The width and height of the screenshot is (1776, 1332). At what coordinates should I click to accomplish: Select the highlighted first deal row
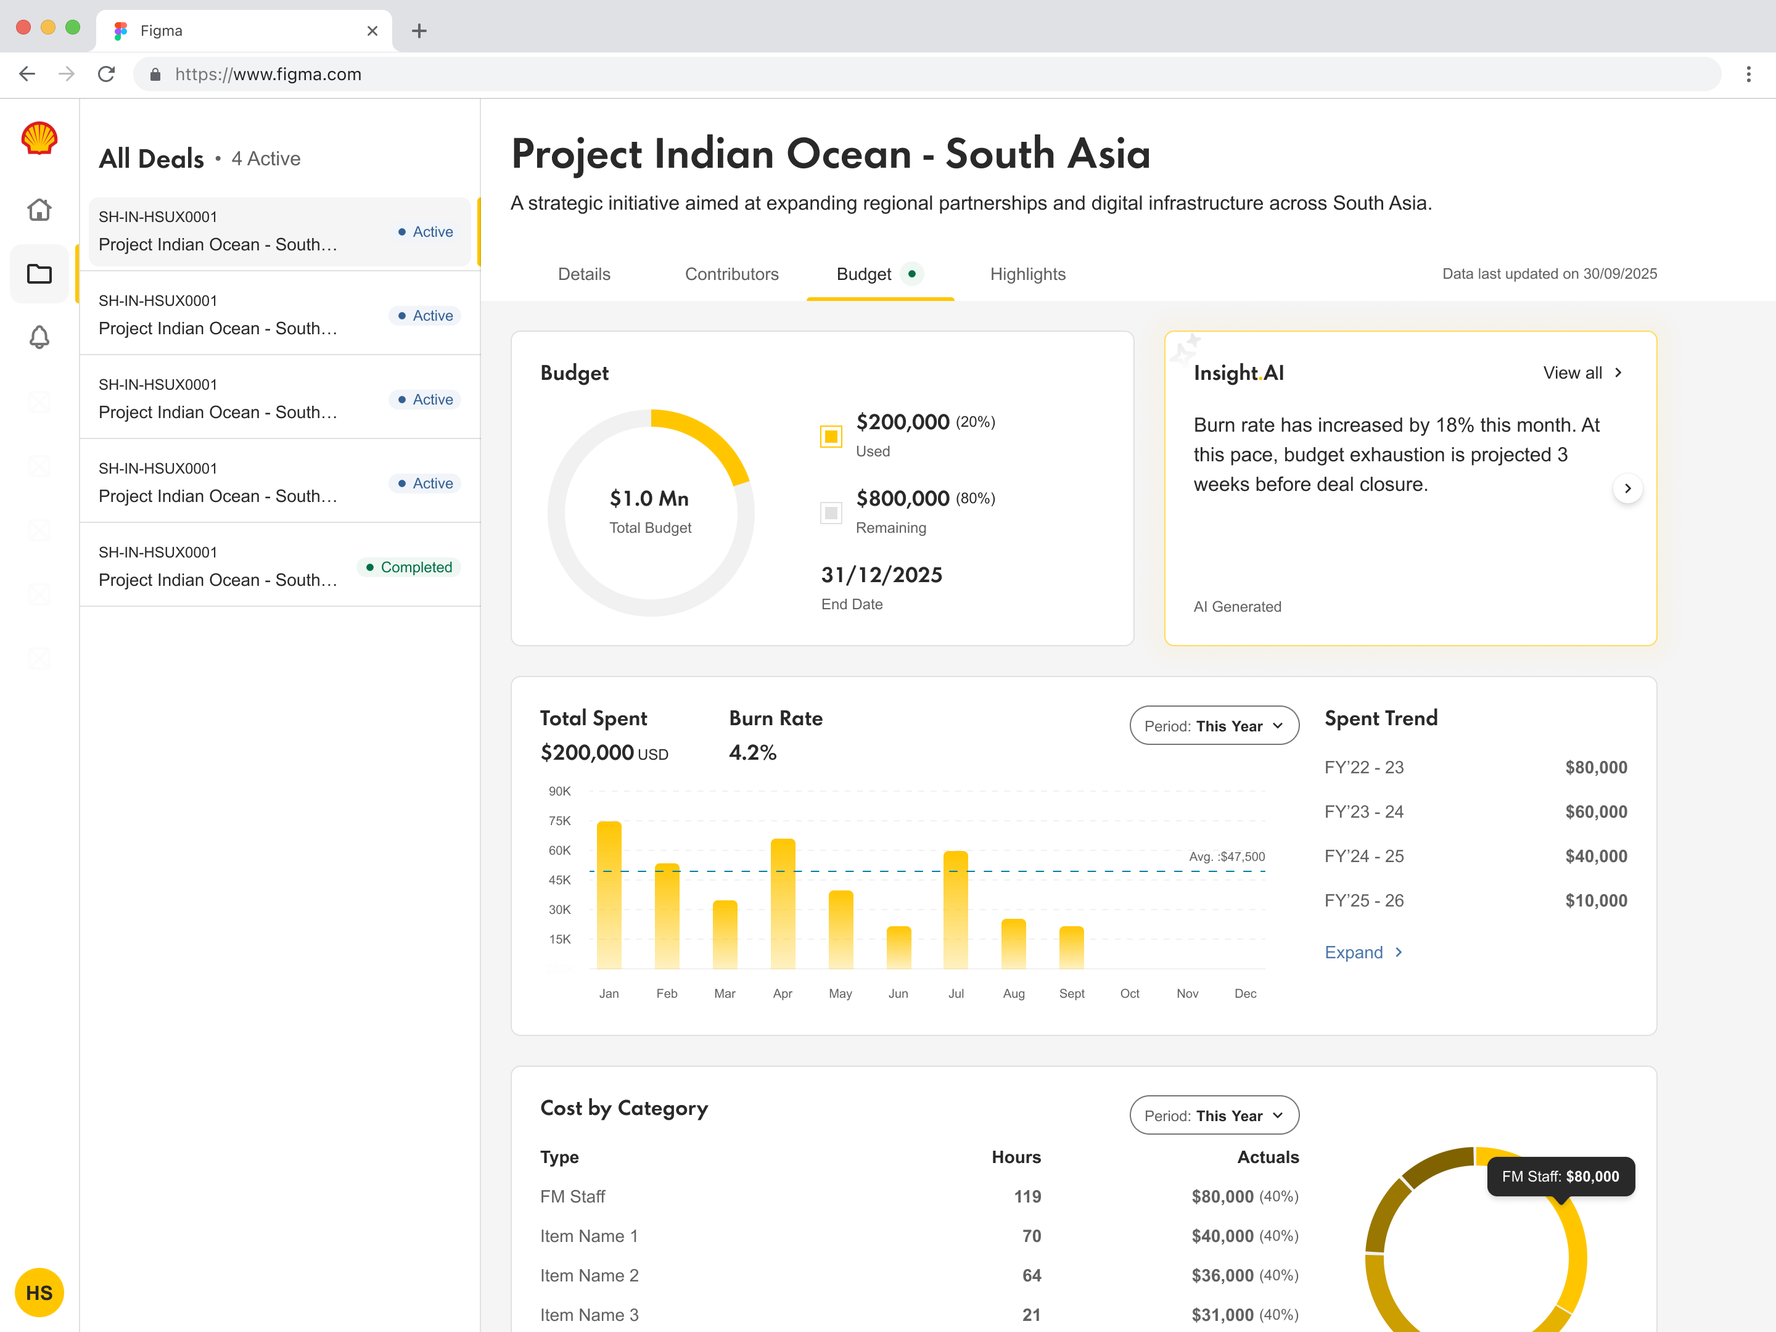[x=280, y=231]
